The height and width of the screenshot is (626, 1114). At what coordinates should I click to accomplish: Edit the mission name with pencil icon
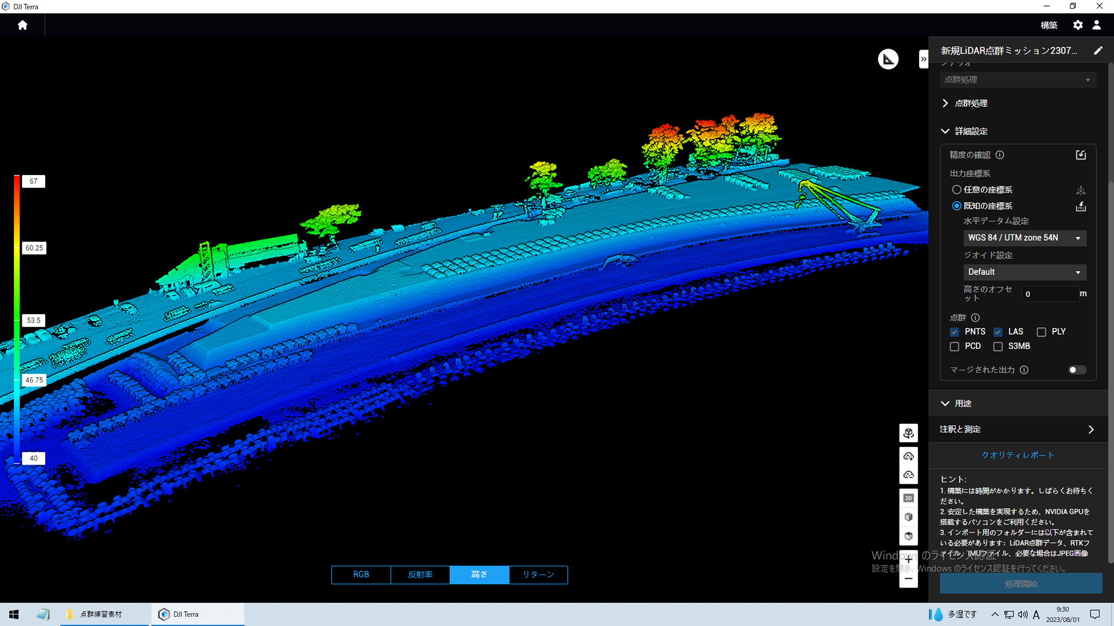point(1098,51)
